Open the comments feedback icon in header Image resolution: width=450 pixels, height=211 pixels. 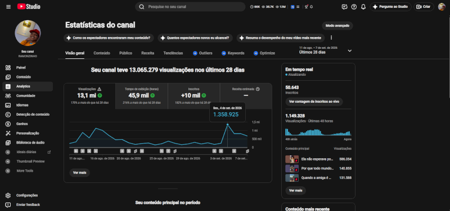click(x=344, y=7)
